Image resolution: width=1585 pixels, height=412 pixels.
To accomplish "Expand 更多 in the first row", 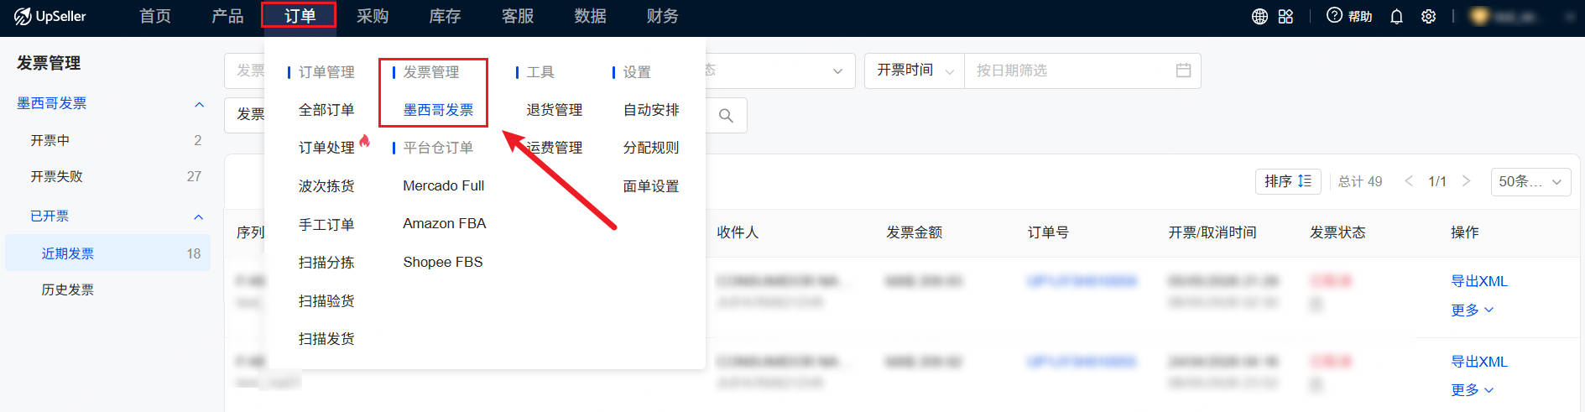I will 1472,310.
